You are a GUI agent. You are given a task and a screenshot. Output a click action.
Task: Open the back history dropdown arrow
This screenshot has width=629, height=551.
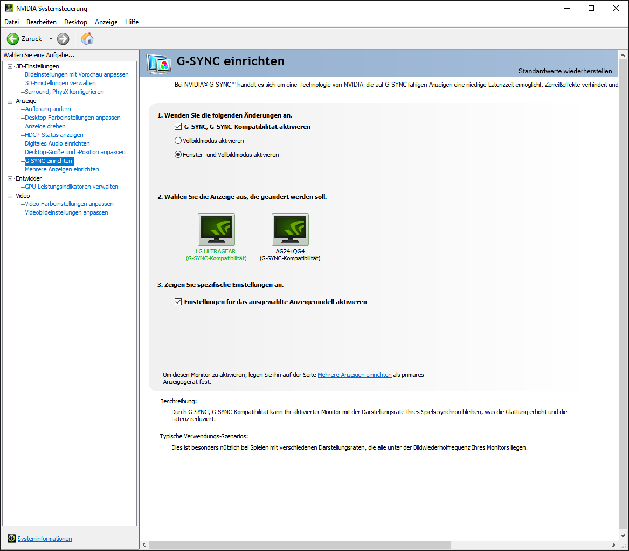coord(51,39)
